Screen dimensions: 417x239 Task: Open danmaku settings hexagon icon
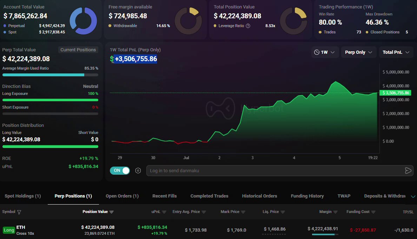click(x=138, y=170)
